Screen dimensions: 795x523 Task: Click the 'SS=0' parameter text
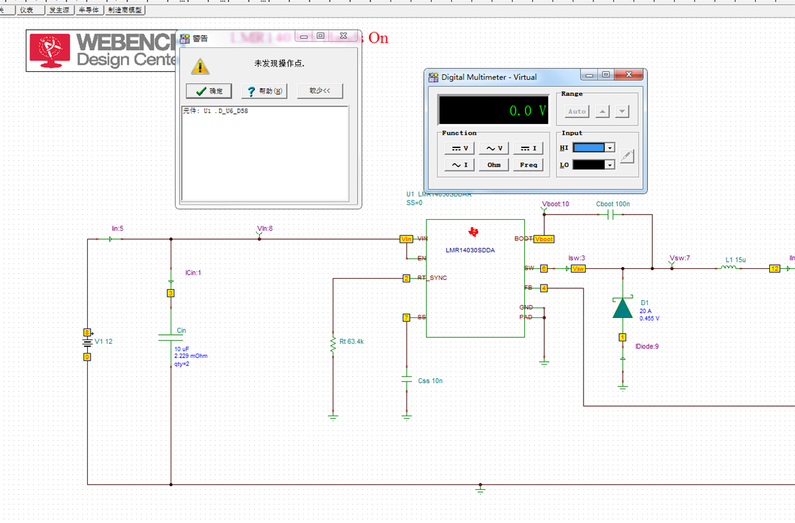[414, 202]
